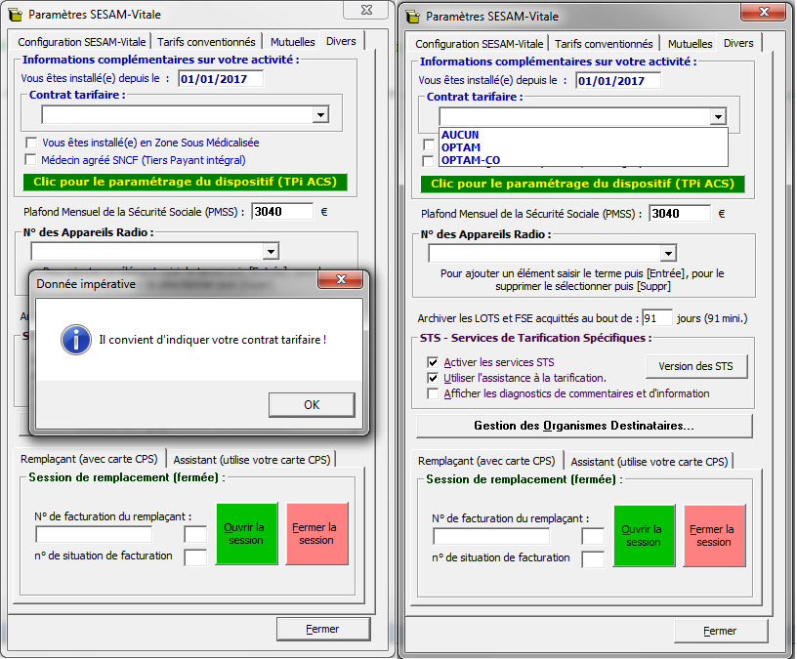Click installation date field in right window
This screenshot has width=797, height=659.
point(618,81)
